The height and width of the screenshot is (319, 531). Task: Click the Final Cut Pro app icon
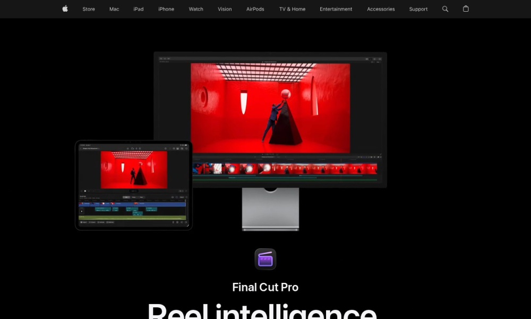tap(265, 259)
